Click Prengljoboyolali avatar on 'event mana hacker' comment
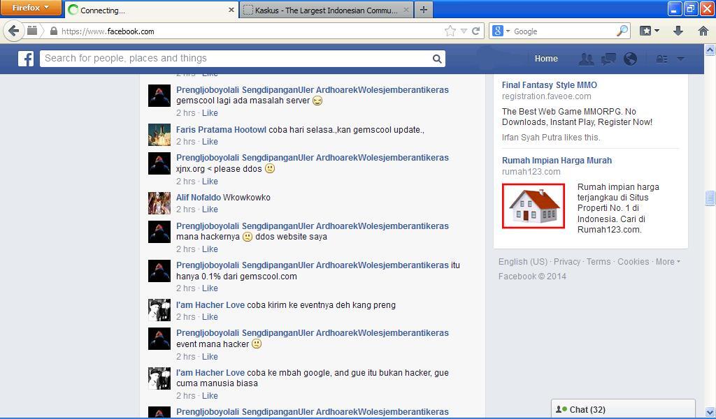Screen dimensions: 716x419 click(159, 339)
